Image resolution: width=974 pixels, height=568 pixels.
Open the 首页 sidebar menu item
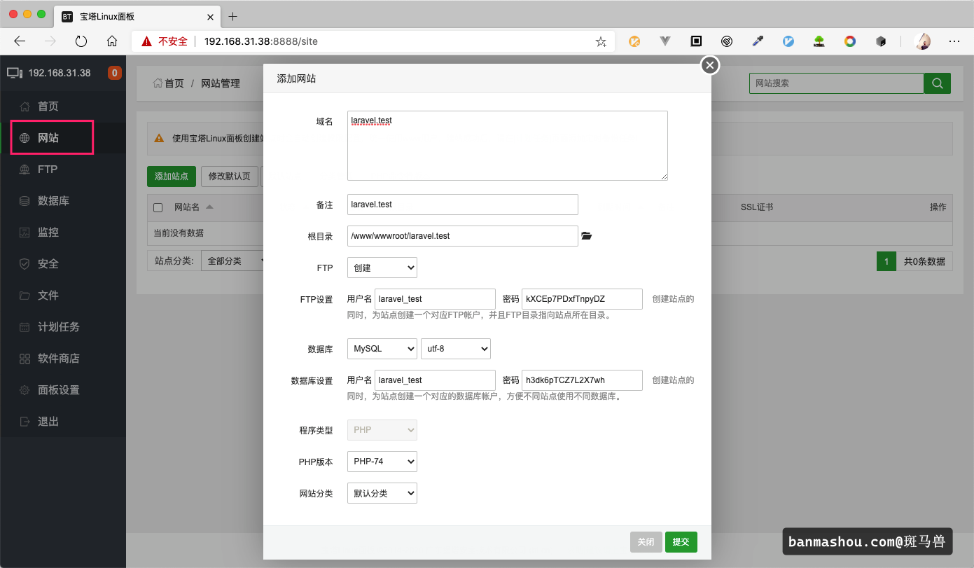click(x=63, y=106)
